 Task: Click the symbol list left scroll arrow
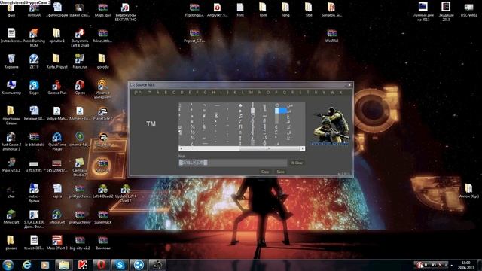181,148
